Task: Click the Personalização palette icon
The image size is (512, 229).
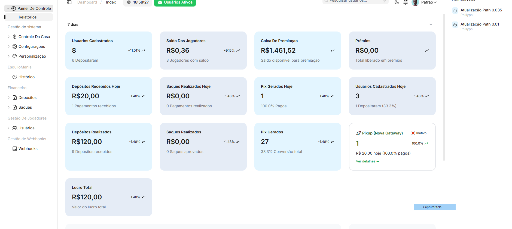Action: [x=15, y=56]
